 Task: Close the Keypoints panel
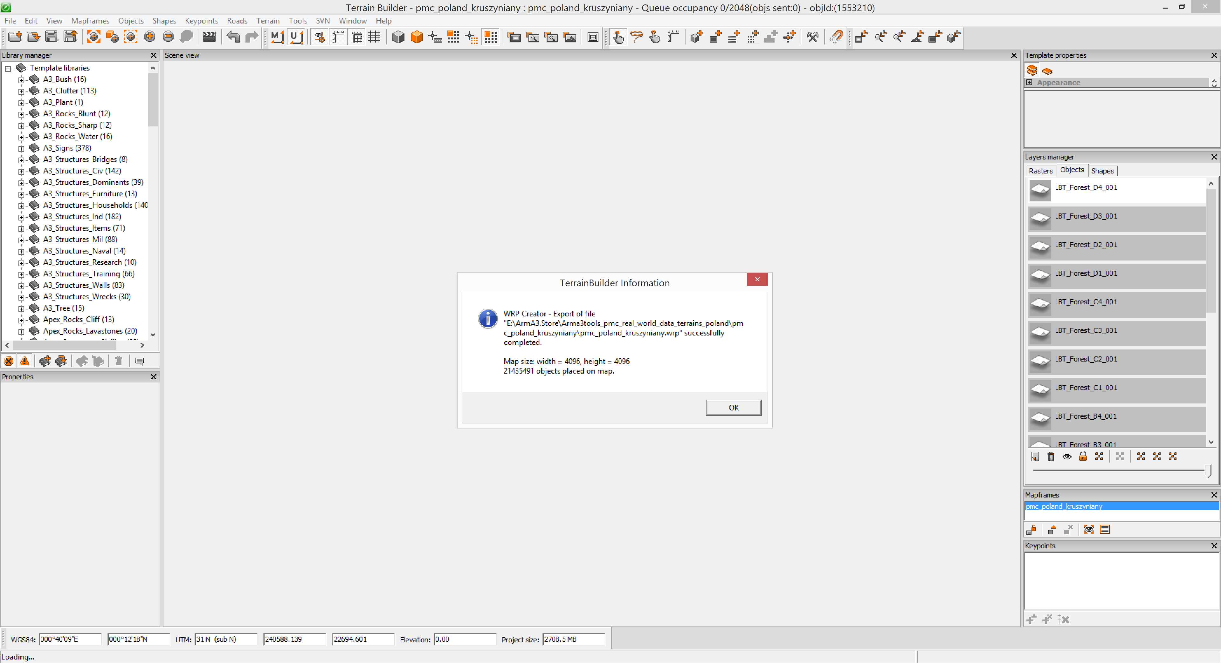[1214, 546]
